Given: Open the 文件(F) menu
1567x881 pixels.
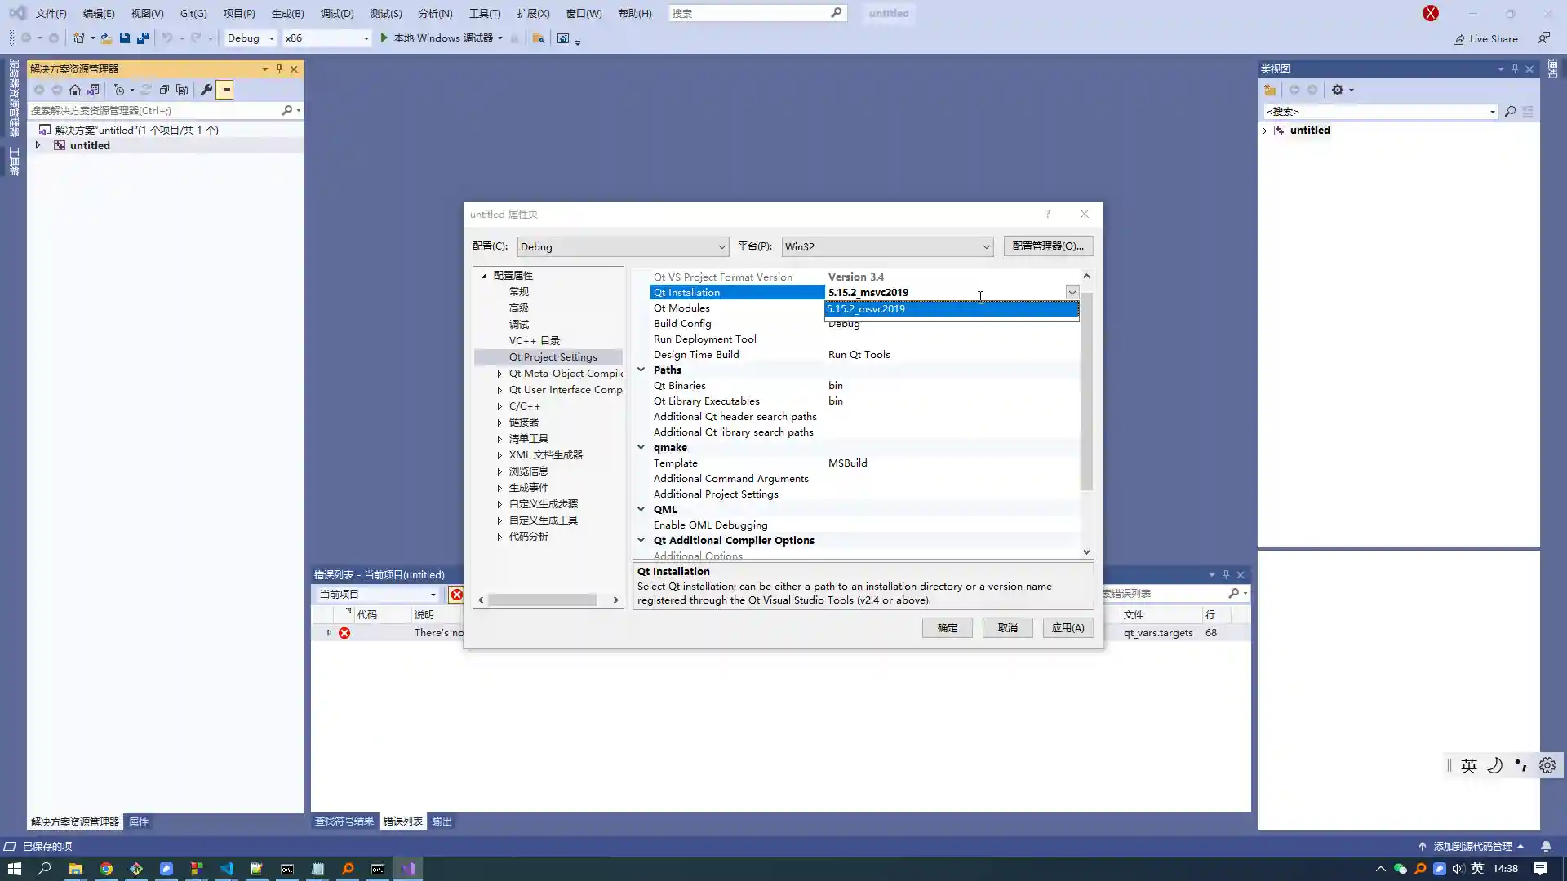Looking at the screenshot, I should (x=51, y=13).
